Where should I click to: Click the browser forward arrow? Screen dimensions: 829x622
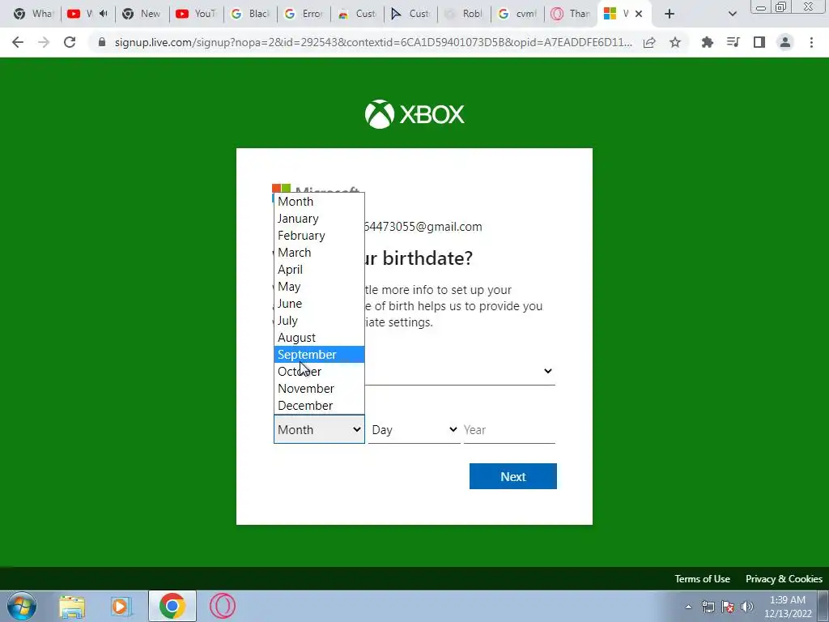coord(44,42)
